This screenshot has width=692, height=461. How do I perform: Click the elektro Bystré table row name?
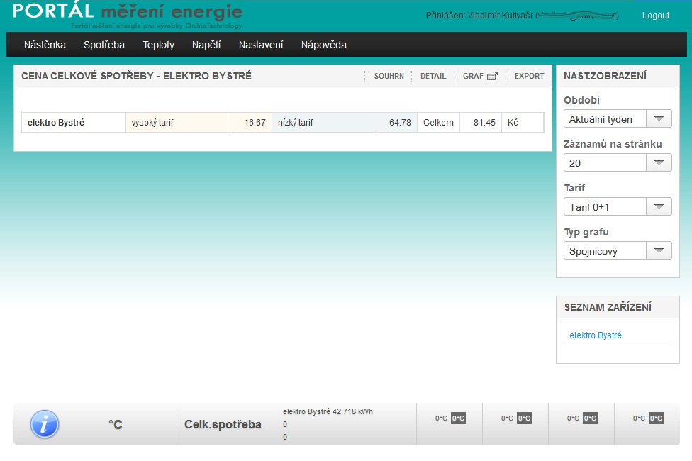(x=56, y=123)
